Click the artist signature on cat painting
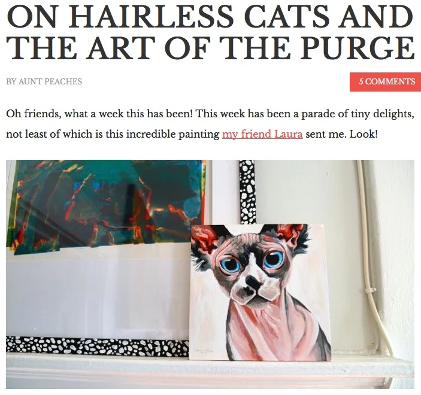Image resolution: width=421 pixels, height=395 pixels. (x=204, y=350)
